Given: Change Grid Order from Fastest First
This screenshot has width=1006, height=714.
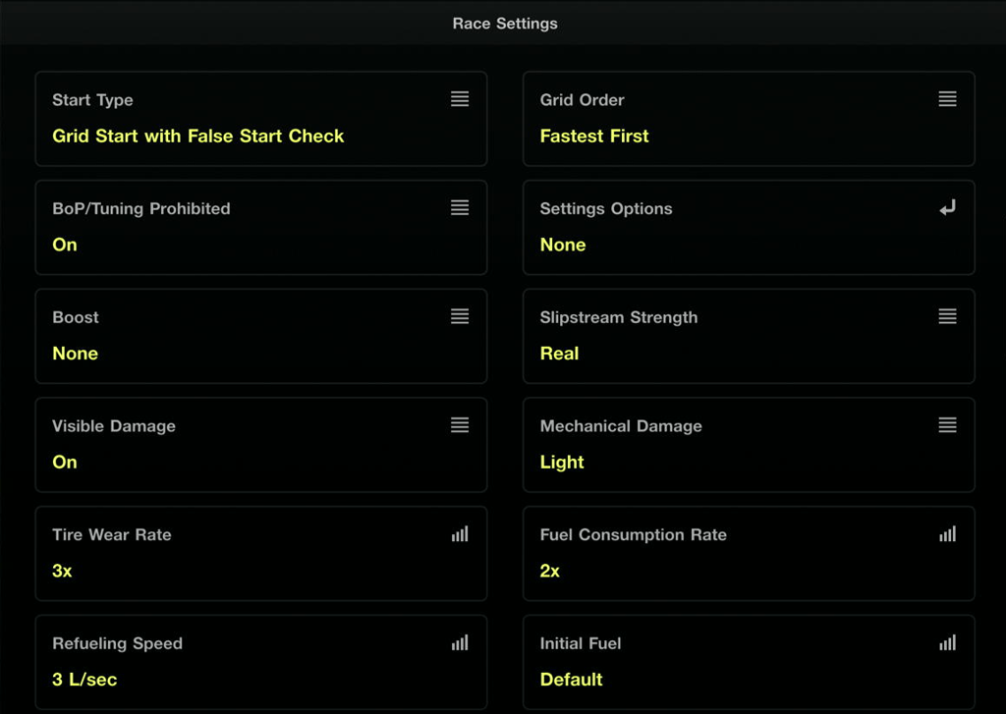Looking at the screenshot, I should click(594, 136).
